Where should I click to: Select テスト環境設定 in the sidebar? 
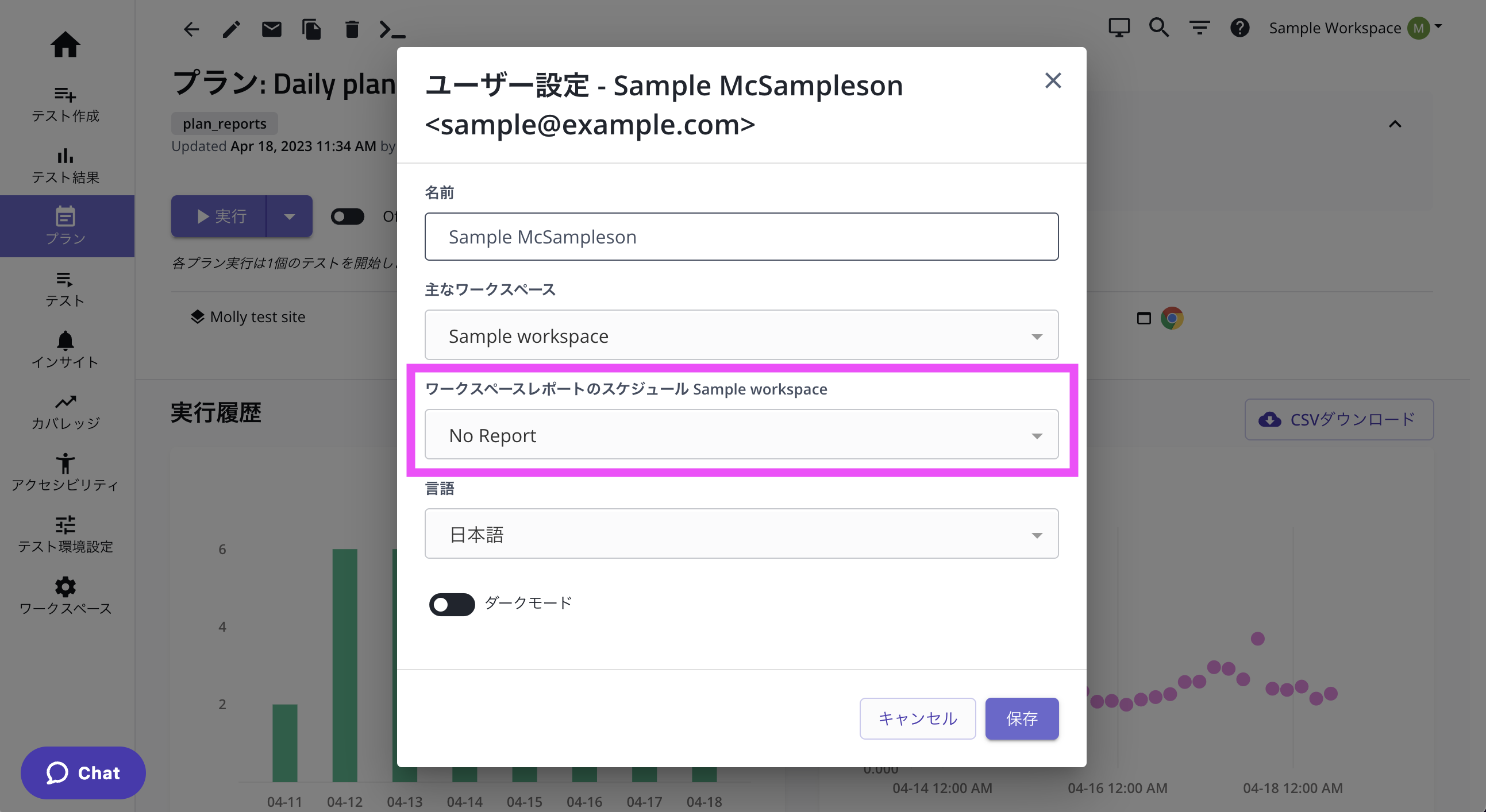[65, 533]
